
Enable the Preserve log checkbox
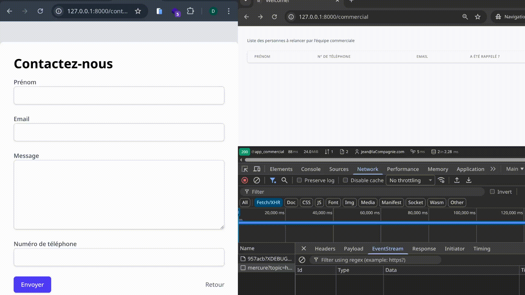(299, 180)
